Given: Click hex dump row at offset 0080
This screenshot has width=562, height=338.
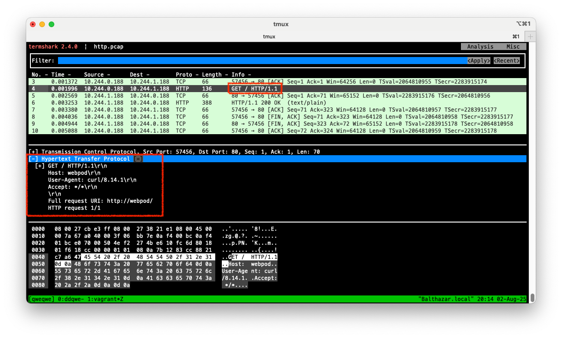Looking at the screenshot, I should click(x=139, y=285).
